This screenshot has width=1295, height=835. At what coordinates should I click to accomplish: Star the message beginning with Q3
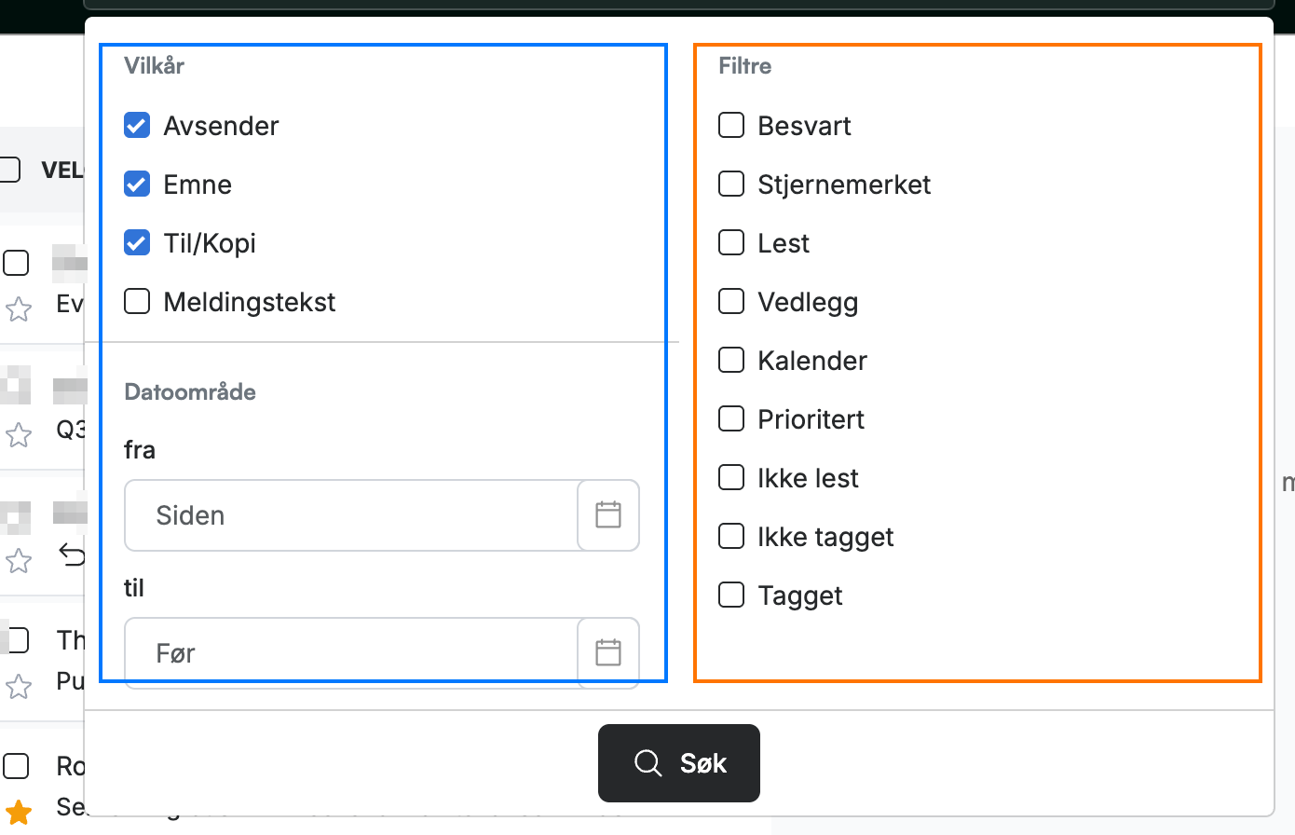[19, 434]
